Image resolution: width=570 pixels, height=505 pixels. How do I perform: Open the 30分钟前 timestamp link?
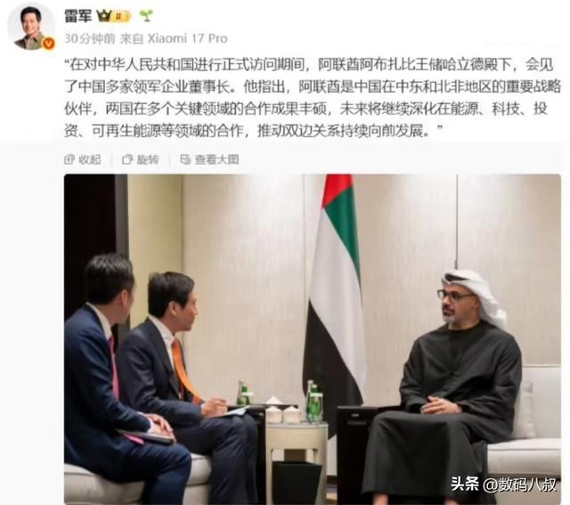coord(90,38)
